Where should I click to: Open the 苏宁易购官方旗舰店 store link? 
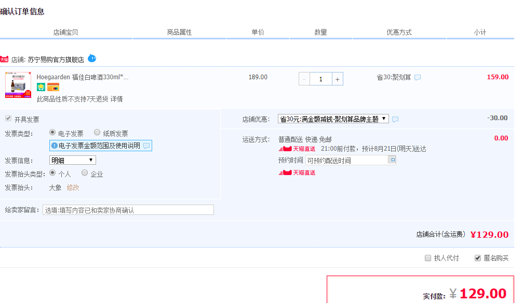tap(56, 60)
